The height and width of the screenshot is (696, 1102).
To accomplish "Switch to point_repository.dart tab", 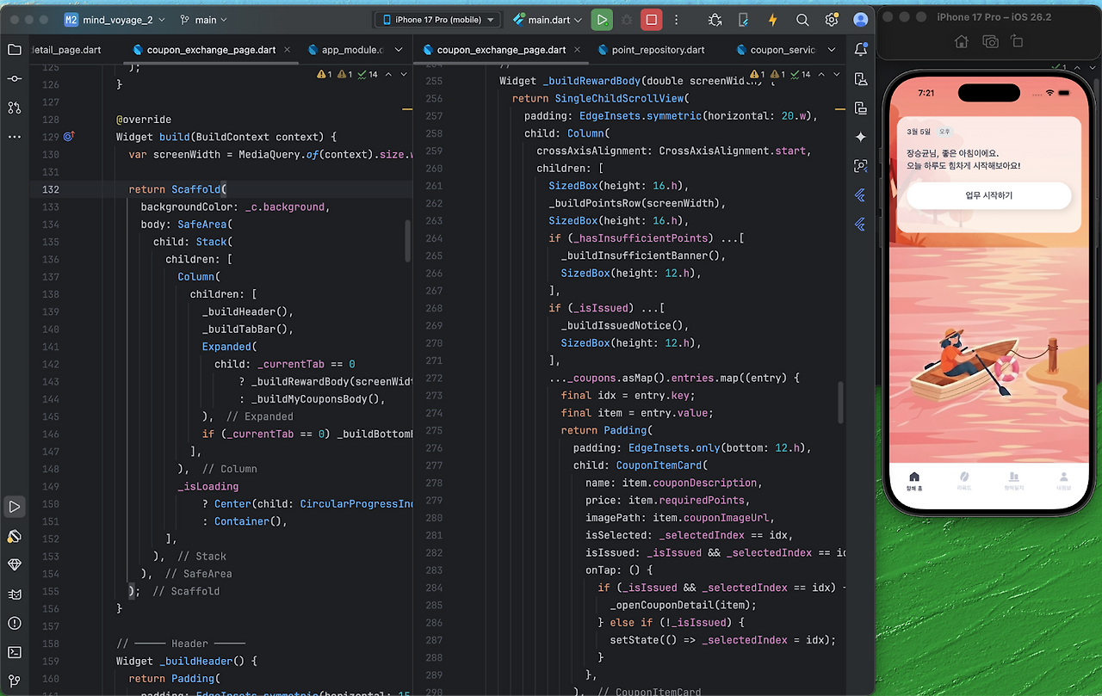I will pyautogui.click(x=650, y=50).
